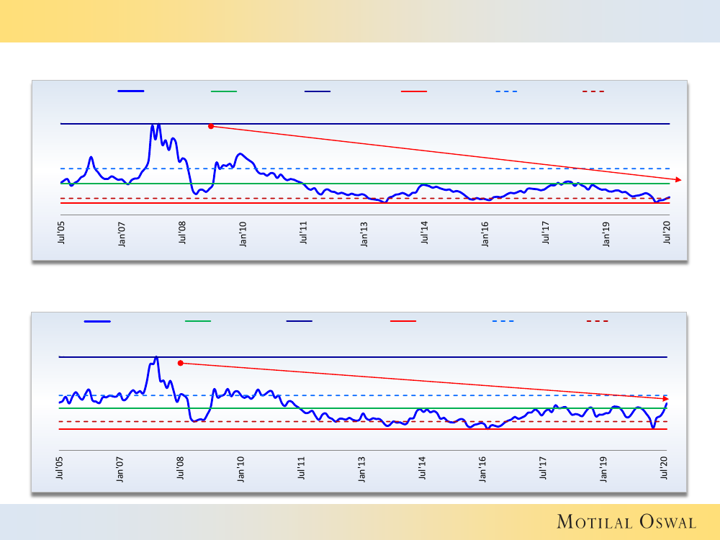The height and width of the screenshot is (540, 720).
Task: Select the red dot starting the bottom chart trendline
Action: coord(180,363)
